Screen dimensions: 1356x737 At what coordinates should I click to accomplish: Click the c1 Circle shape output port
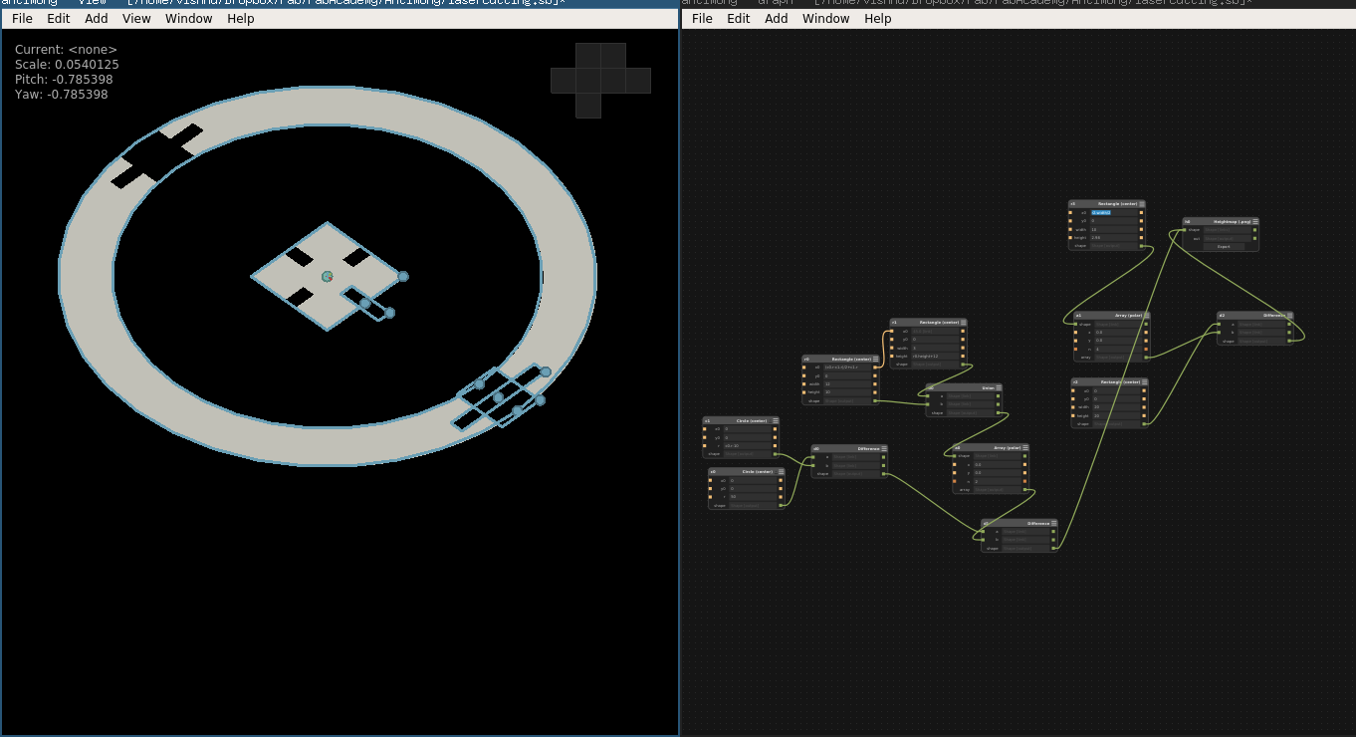point(776,454)
